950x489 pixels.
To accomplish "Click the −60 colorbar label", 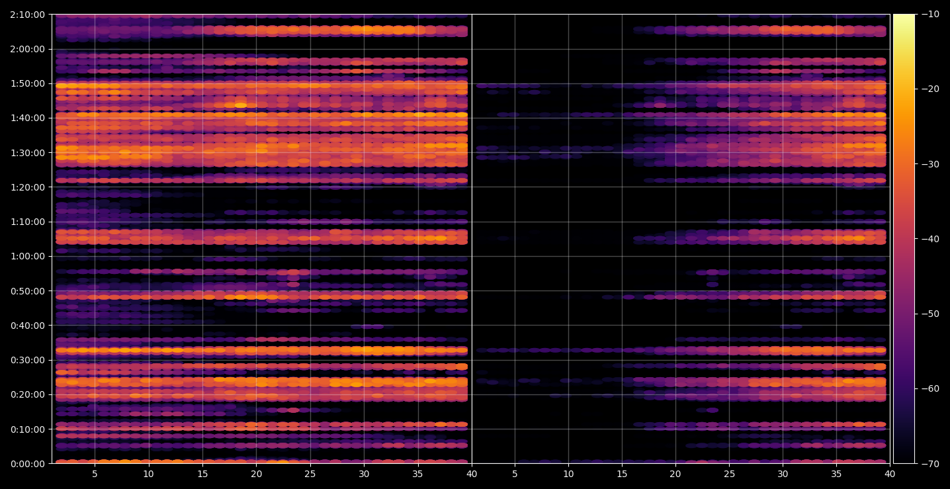I will pyautogui.click(x=930, y=388).
